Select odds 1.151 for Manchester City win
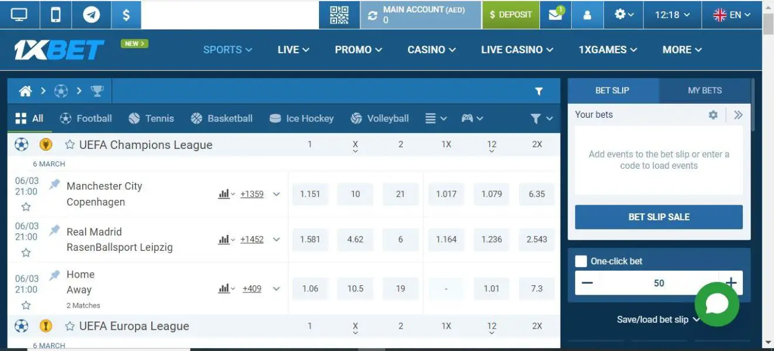 tap(310, 194)
